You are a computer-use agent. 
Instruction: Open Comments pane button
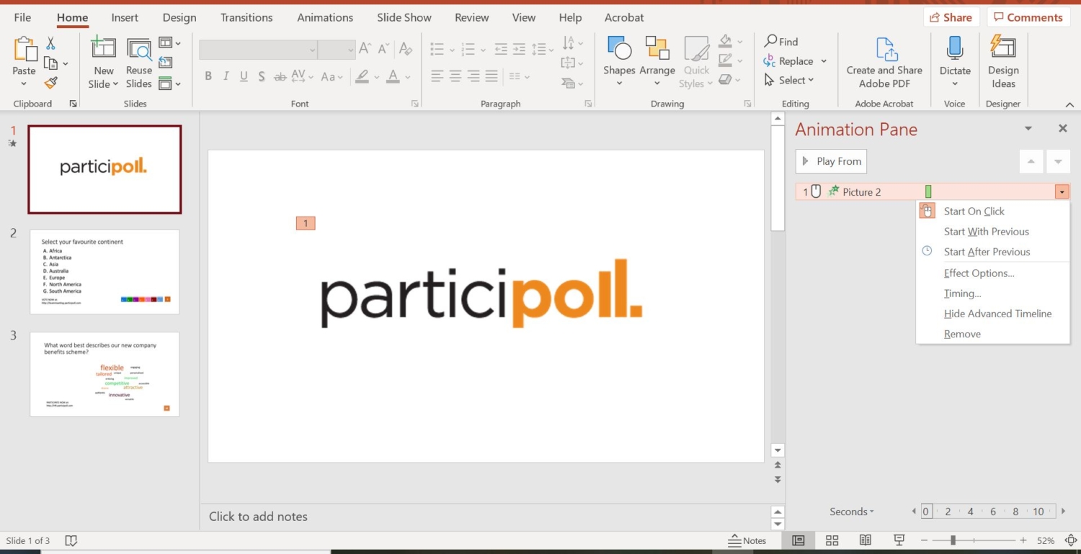pos(1028,17)
